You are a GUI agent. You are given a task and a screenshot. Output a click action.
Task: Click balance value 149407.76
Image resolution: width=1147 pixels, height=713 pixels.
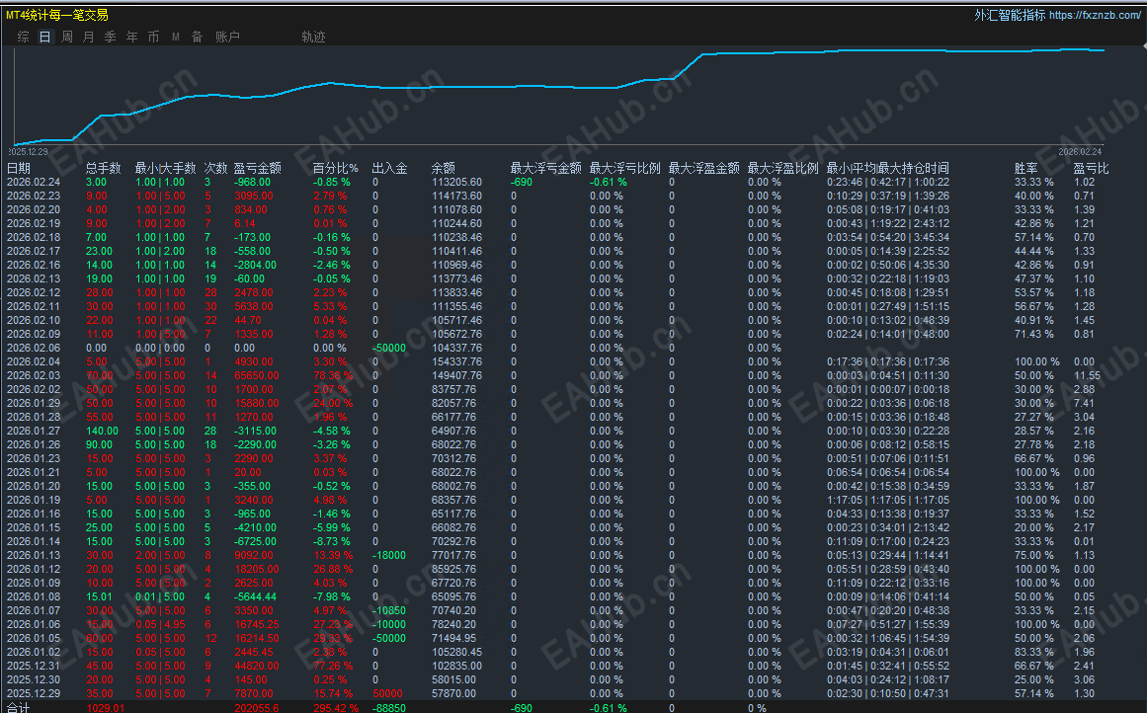[x=456, y=375]
